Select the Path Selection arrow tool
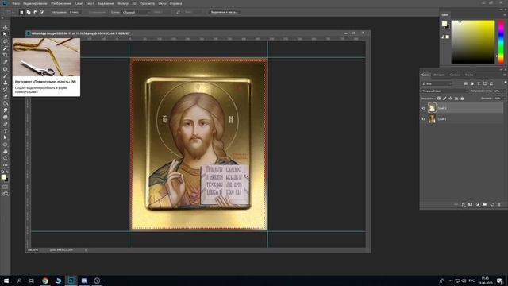 coord(6,137)
